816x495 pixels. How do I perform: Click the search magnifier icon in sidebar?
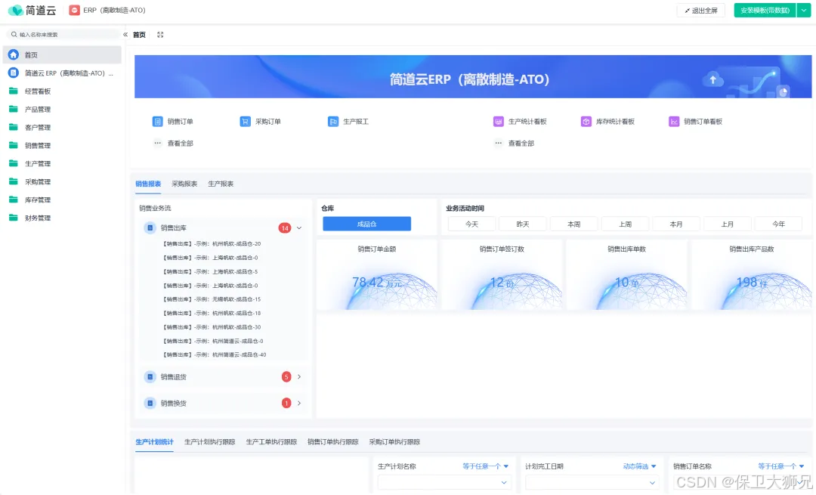coord(14,34)
